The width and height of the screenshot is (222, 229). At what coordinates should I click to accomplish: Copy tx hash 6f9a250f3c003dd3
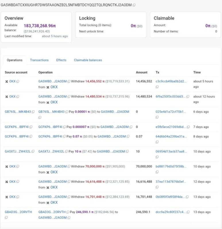pos(188,97)
